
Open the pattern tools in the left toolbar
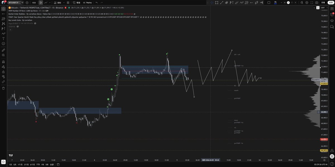coord(3,24)
